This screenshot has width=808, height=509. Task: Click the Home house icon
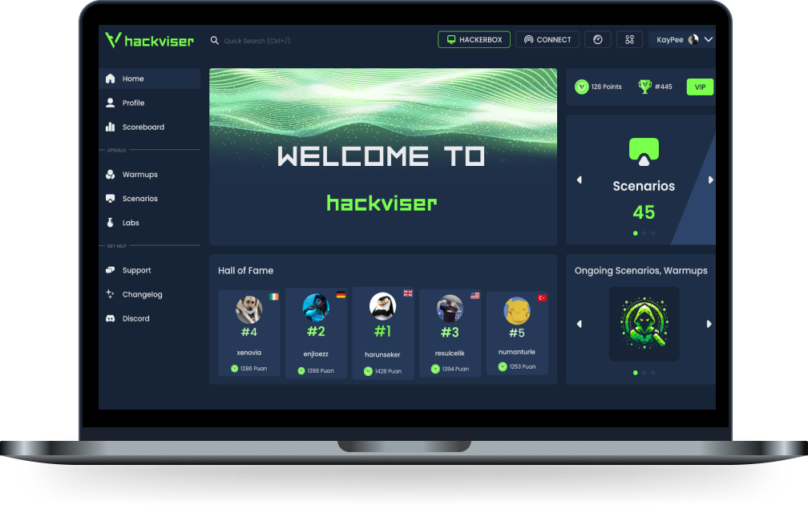click(x=111, y=79)
